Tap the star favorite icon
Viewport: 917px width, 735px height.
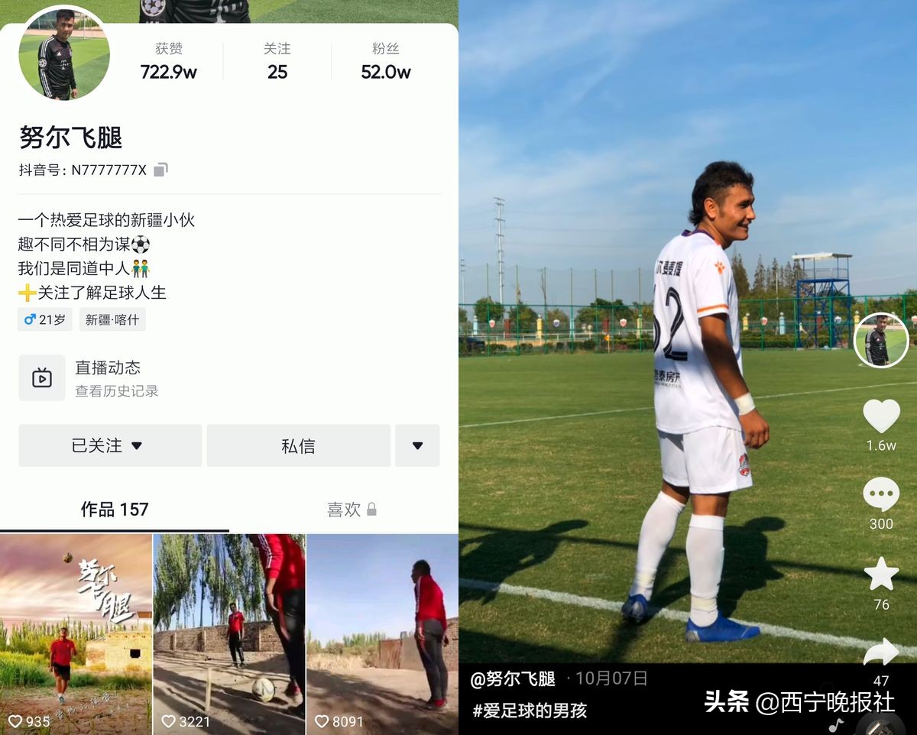(881, 574)
